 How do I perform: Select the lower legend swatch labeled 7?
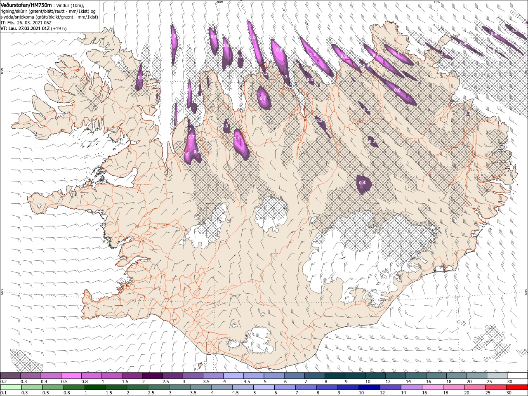point(306,387)
